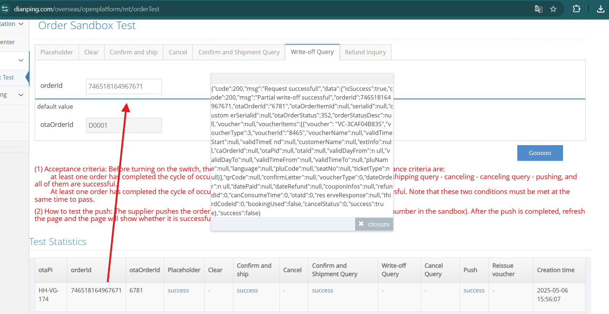
Task: Select the Confirm and Shipment Query tab
Action: pos(239,52)
